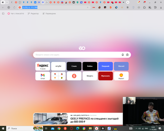
Task: Open the Gmail tile
Action: coord(43,76)
